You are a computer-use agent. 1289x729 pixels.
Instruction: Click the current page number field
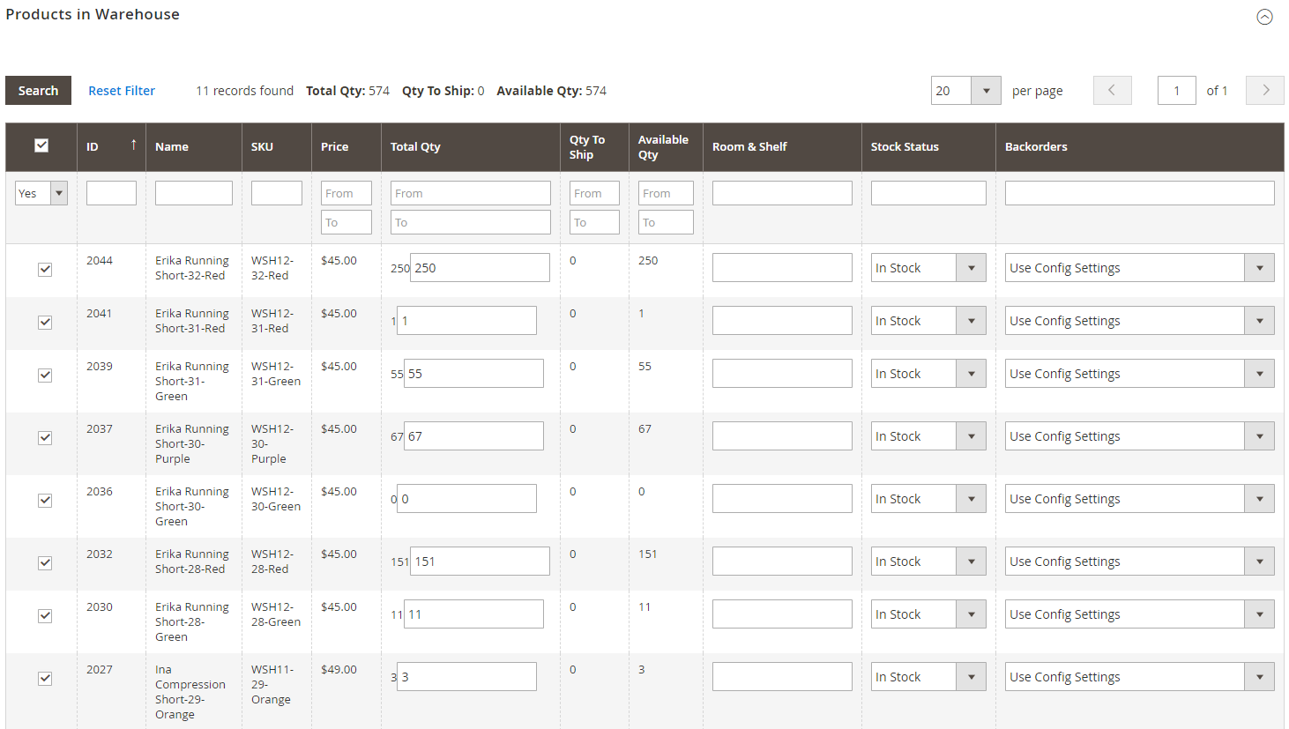click(1176, 90)
